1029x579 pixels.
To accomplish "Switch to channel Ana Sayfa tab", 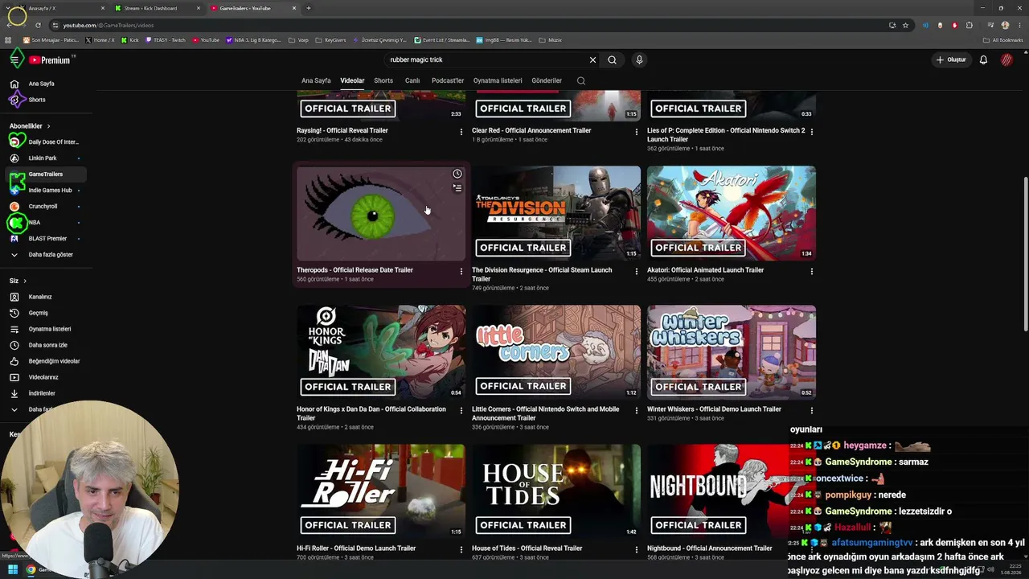I will pyautogui.click(x=316, y=80).
